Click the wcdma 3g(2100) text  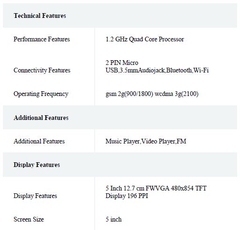177,94
